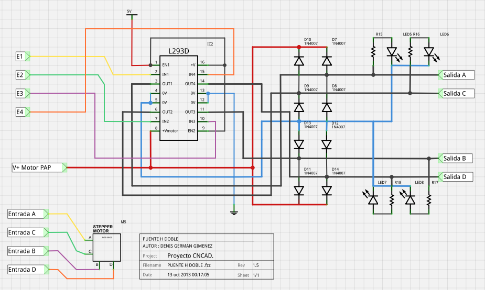Click the Salida B net label

pyautogui.click(x=456, y=158)
